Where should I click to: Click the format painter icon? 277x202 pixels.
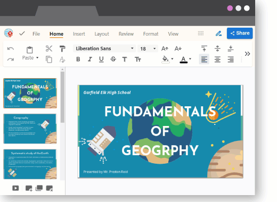(62, 48)
